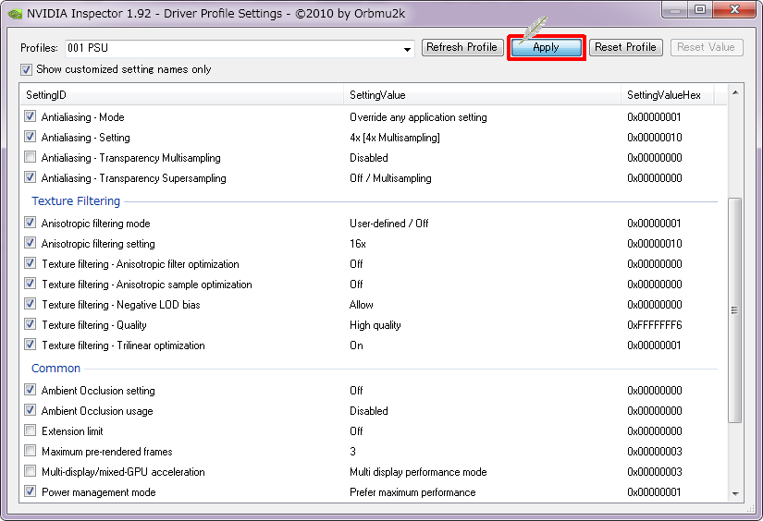Maximize the NVIDIA Inspector window
This screenshot has width=763, height=521.
click(x=700, y=10)
